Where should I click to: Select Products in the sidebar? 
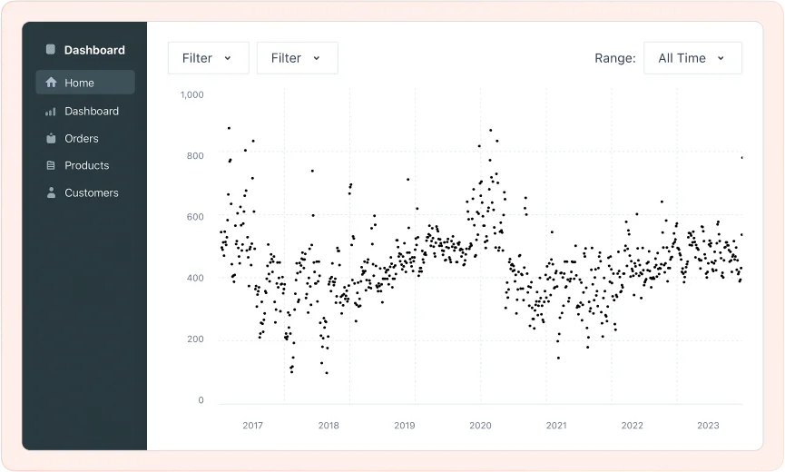click(x=86, y=165)
